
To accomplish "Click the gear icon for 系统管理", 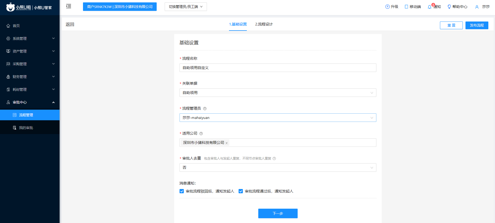I will coord(8,38).
